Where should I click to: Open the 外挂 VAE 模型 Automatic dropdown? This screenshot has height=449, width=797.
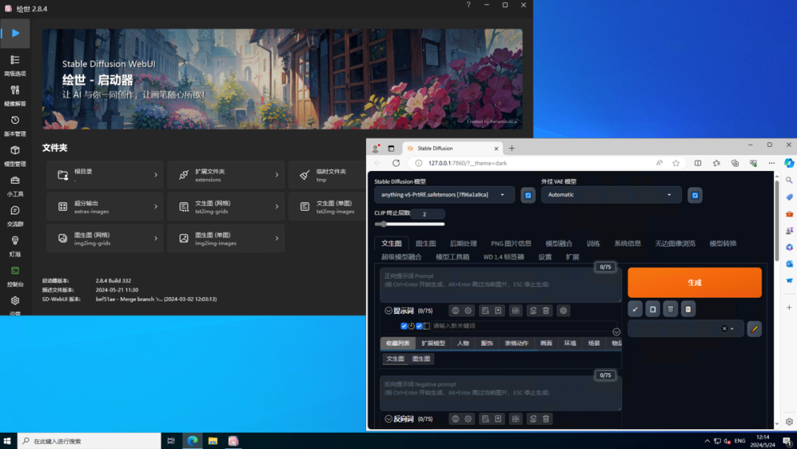611,195
